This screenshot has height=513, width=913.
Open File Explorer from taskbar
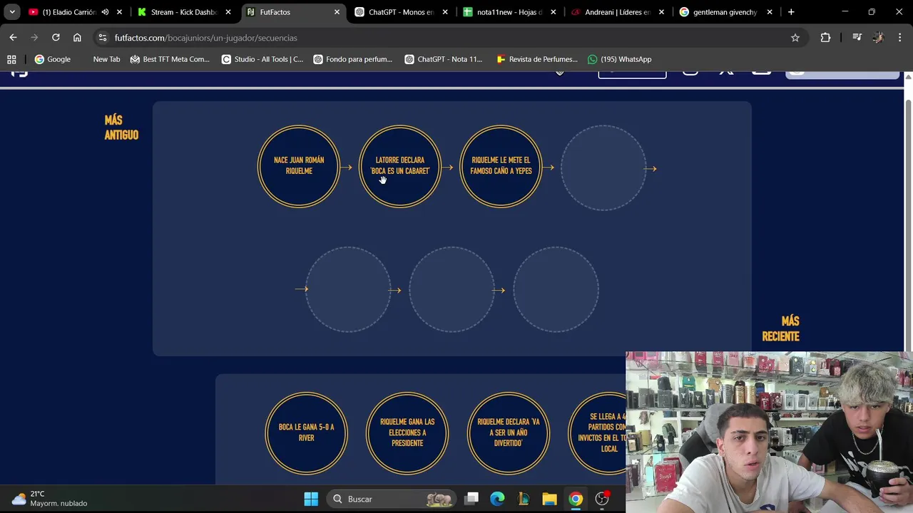tap(549, 499)
